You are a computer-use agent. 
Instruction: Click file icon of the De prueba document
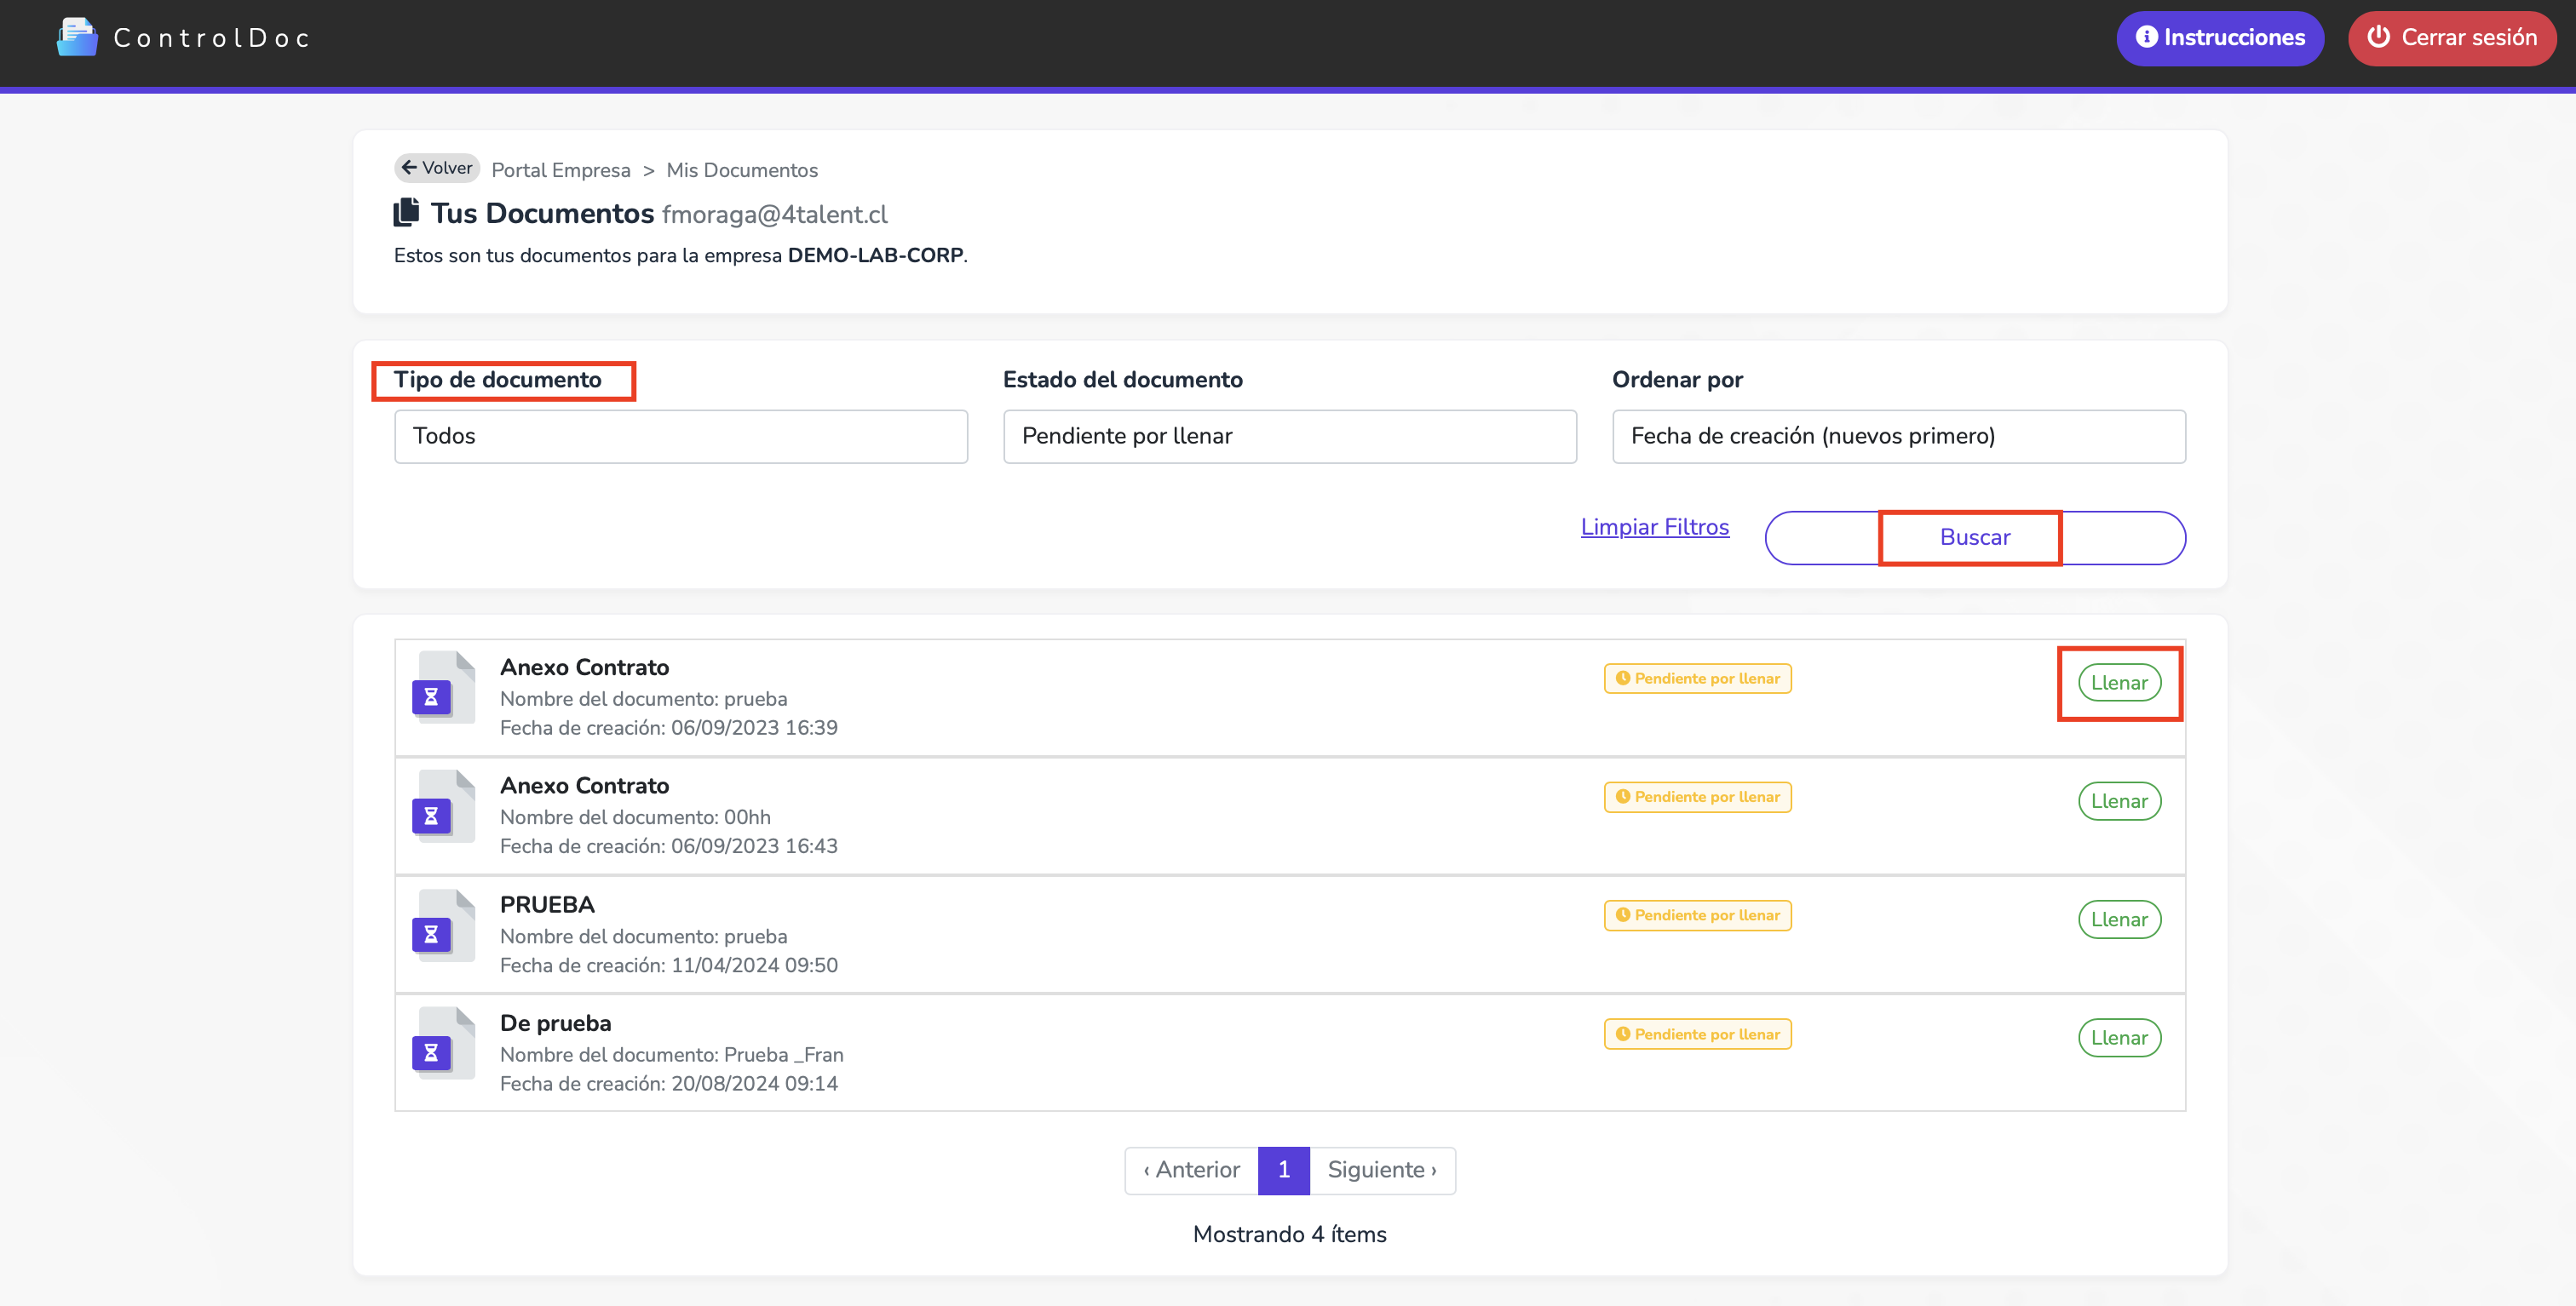click(444, 1043)
